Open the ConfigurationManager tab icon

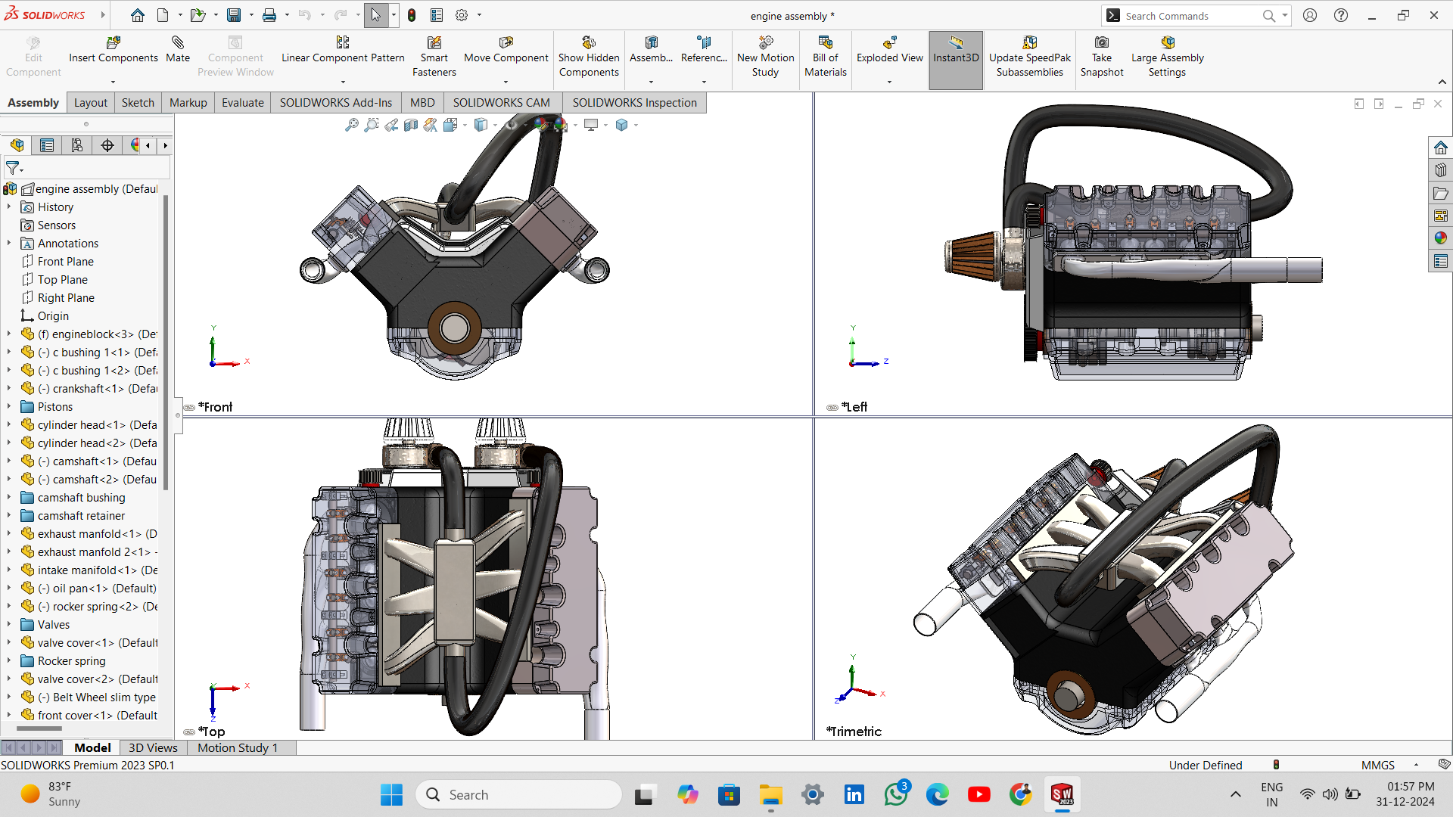pos(77,145)
